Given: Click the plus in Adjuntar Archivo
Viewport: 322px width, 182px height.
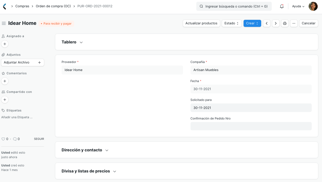Looking at the screenshot, I should pos(39,63).
